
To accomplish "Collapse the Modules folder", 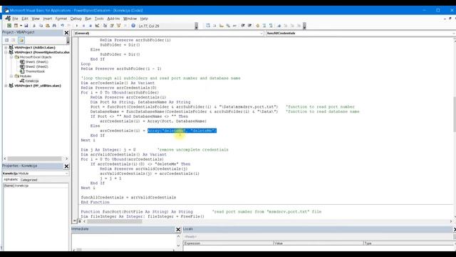I will point(11,76).
